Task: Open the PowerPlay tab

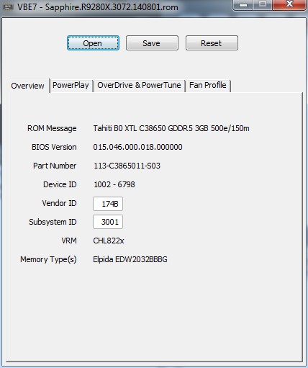Action: [71, 85]
